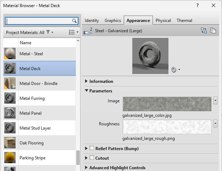Click the Project Materials filter funnel icon
The width and height of the screenshot is (222, 171).
tap(48, 32)
